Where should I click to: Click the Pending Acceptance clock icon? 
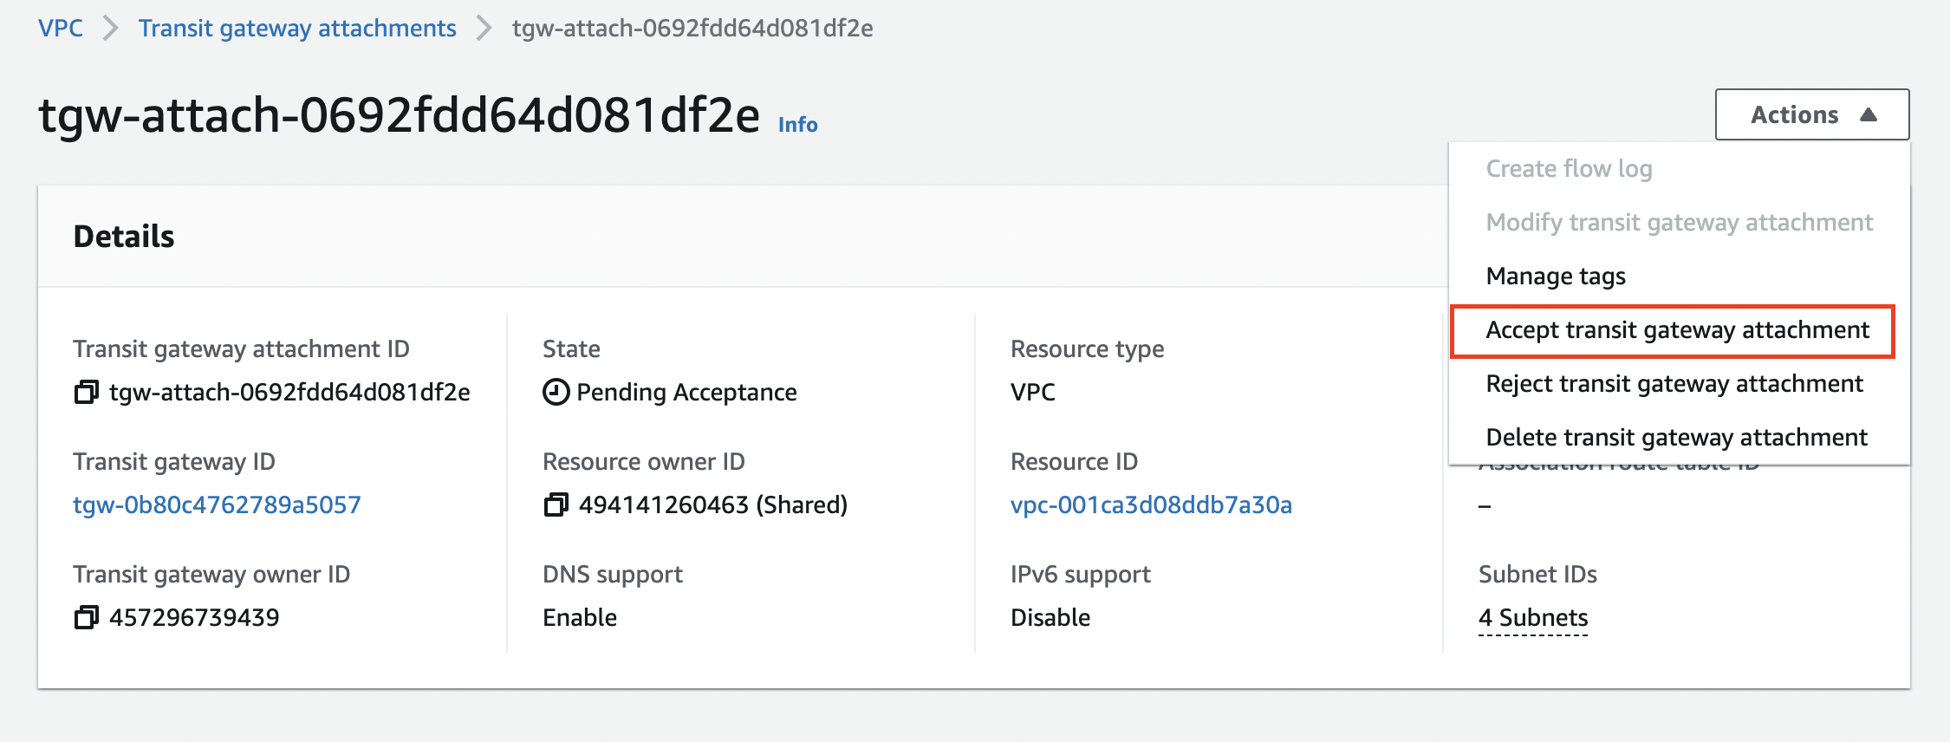tap(556, 393)
